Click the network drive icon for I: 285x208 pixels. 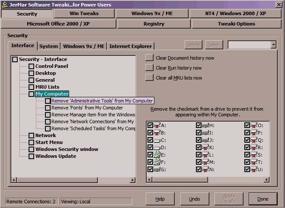tap(205, 133)
